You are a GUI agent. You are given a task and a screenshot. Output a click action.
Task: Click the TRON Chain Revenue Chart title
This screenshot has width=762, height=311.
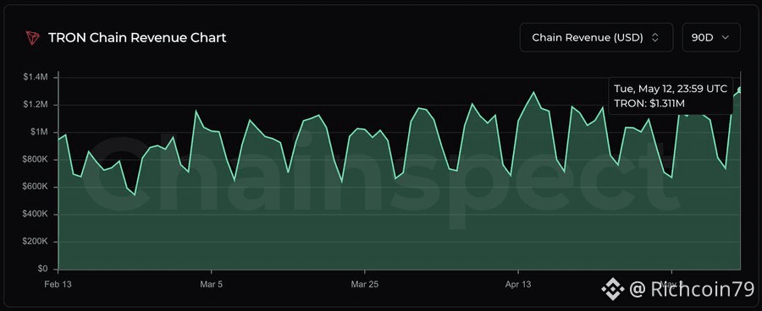(x=137, y=38)
